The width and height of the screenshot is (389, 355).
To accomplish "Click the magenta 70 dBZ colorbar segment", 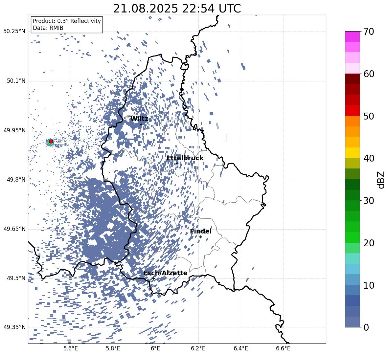I will pos(352,36).
